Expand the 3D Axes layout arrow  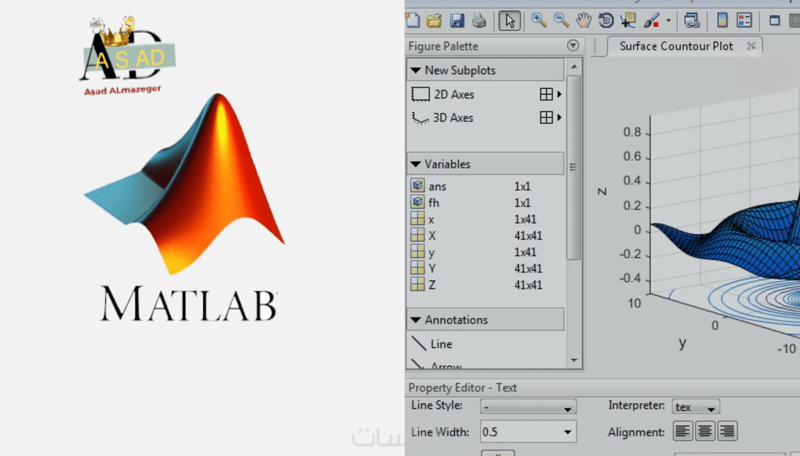(560, 118)
